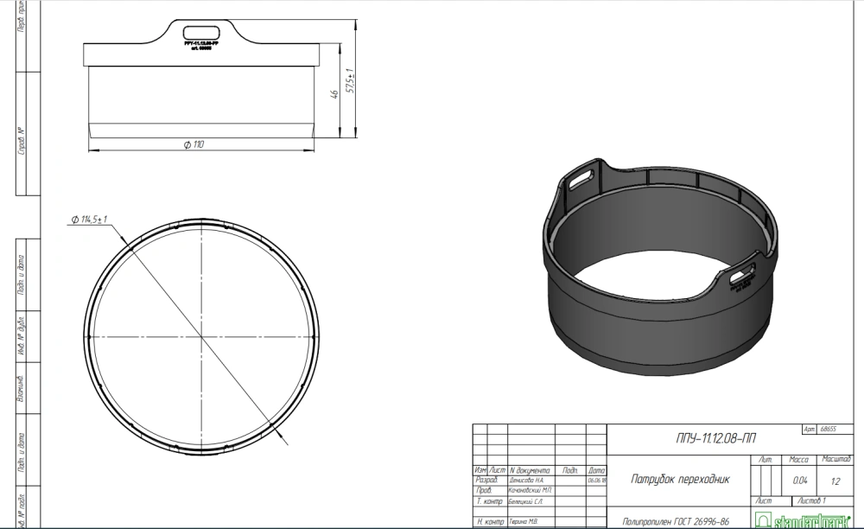Click the part name Патрубок переходник

click(680, 479)
